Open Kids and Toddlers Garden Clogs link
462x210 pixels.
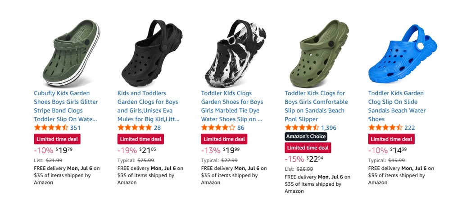tap(148, 106)
